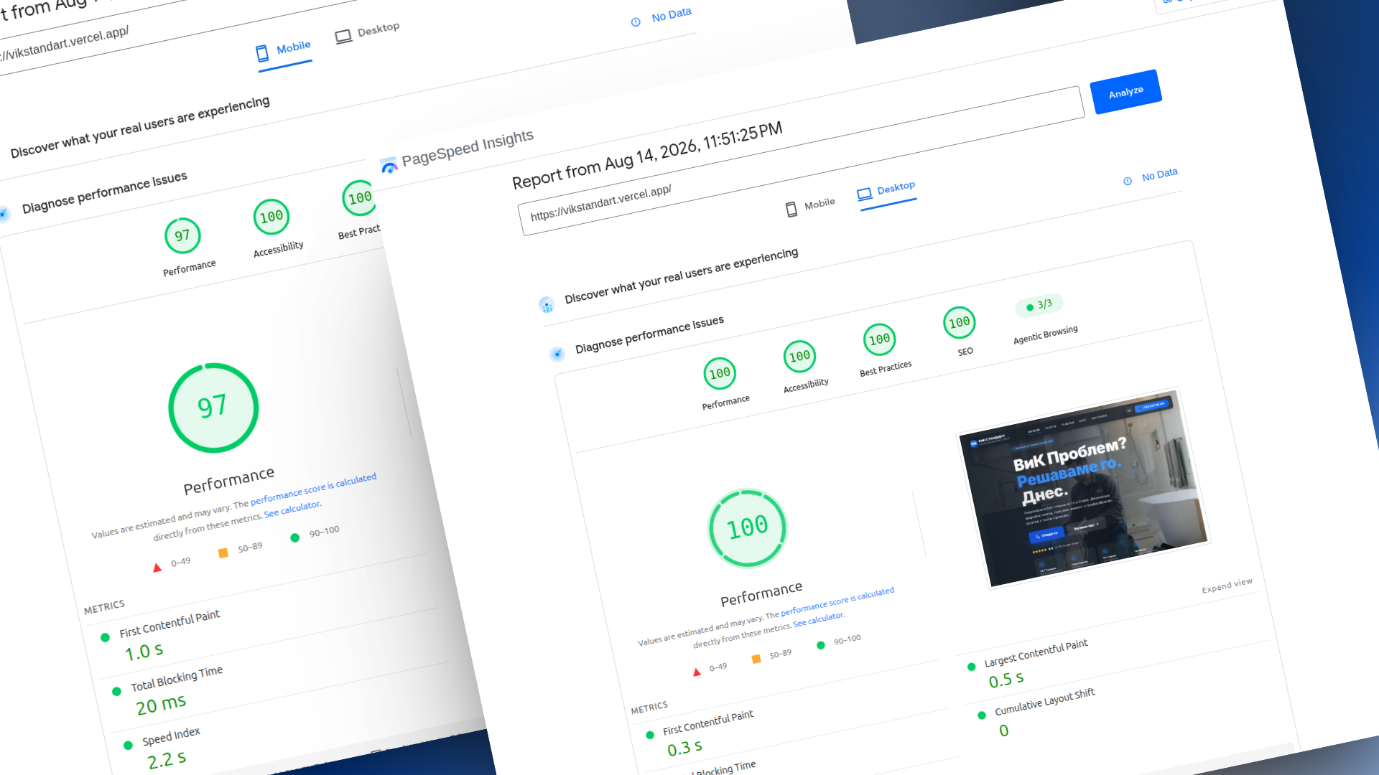Open 'performance score is calculated' link in the front report
1379x775 pixels.
837,601
